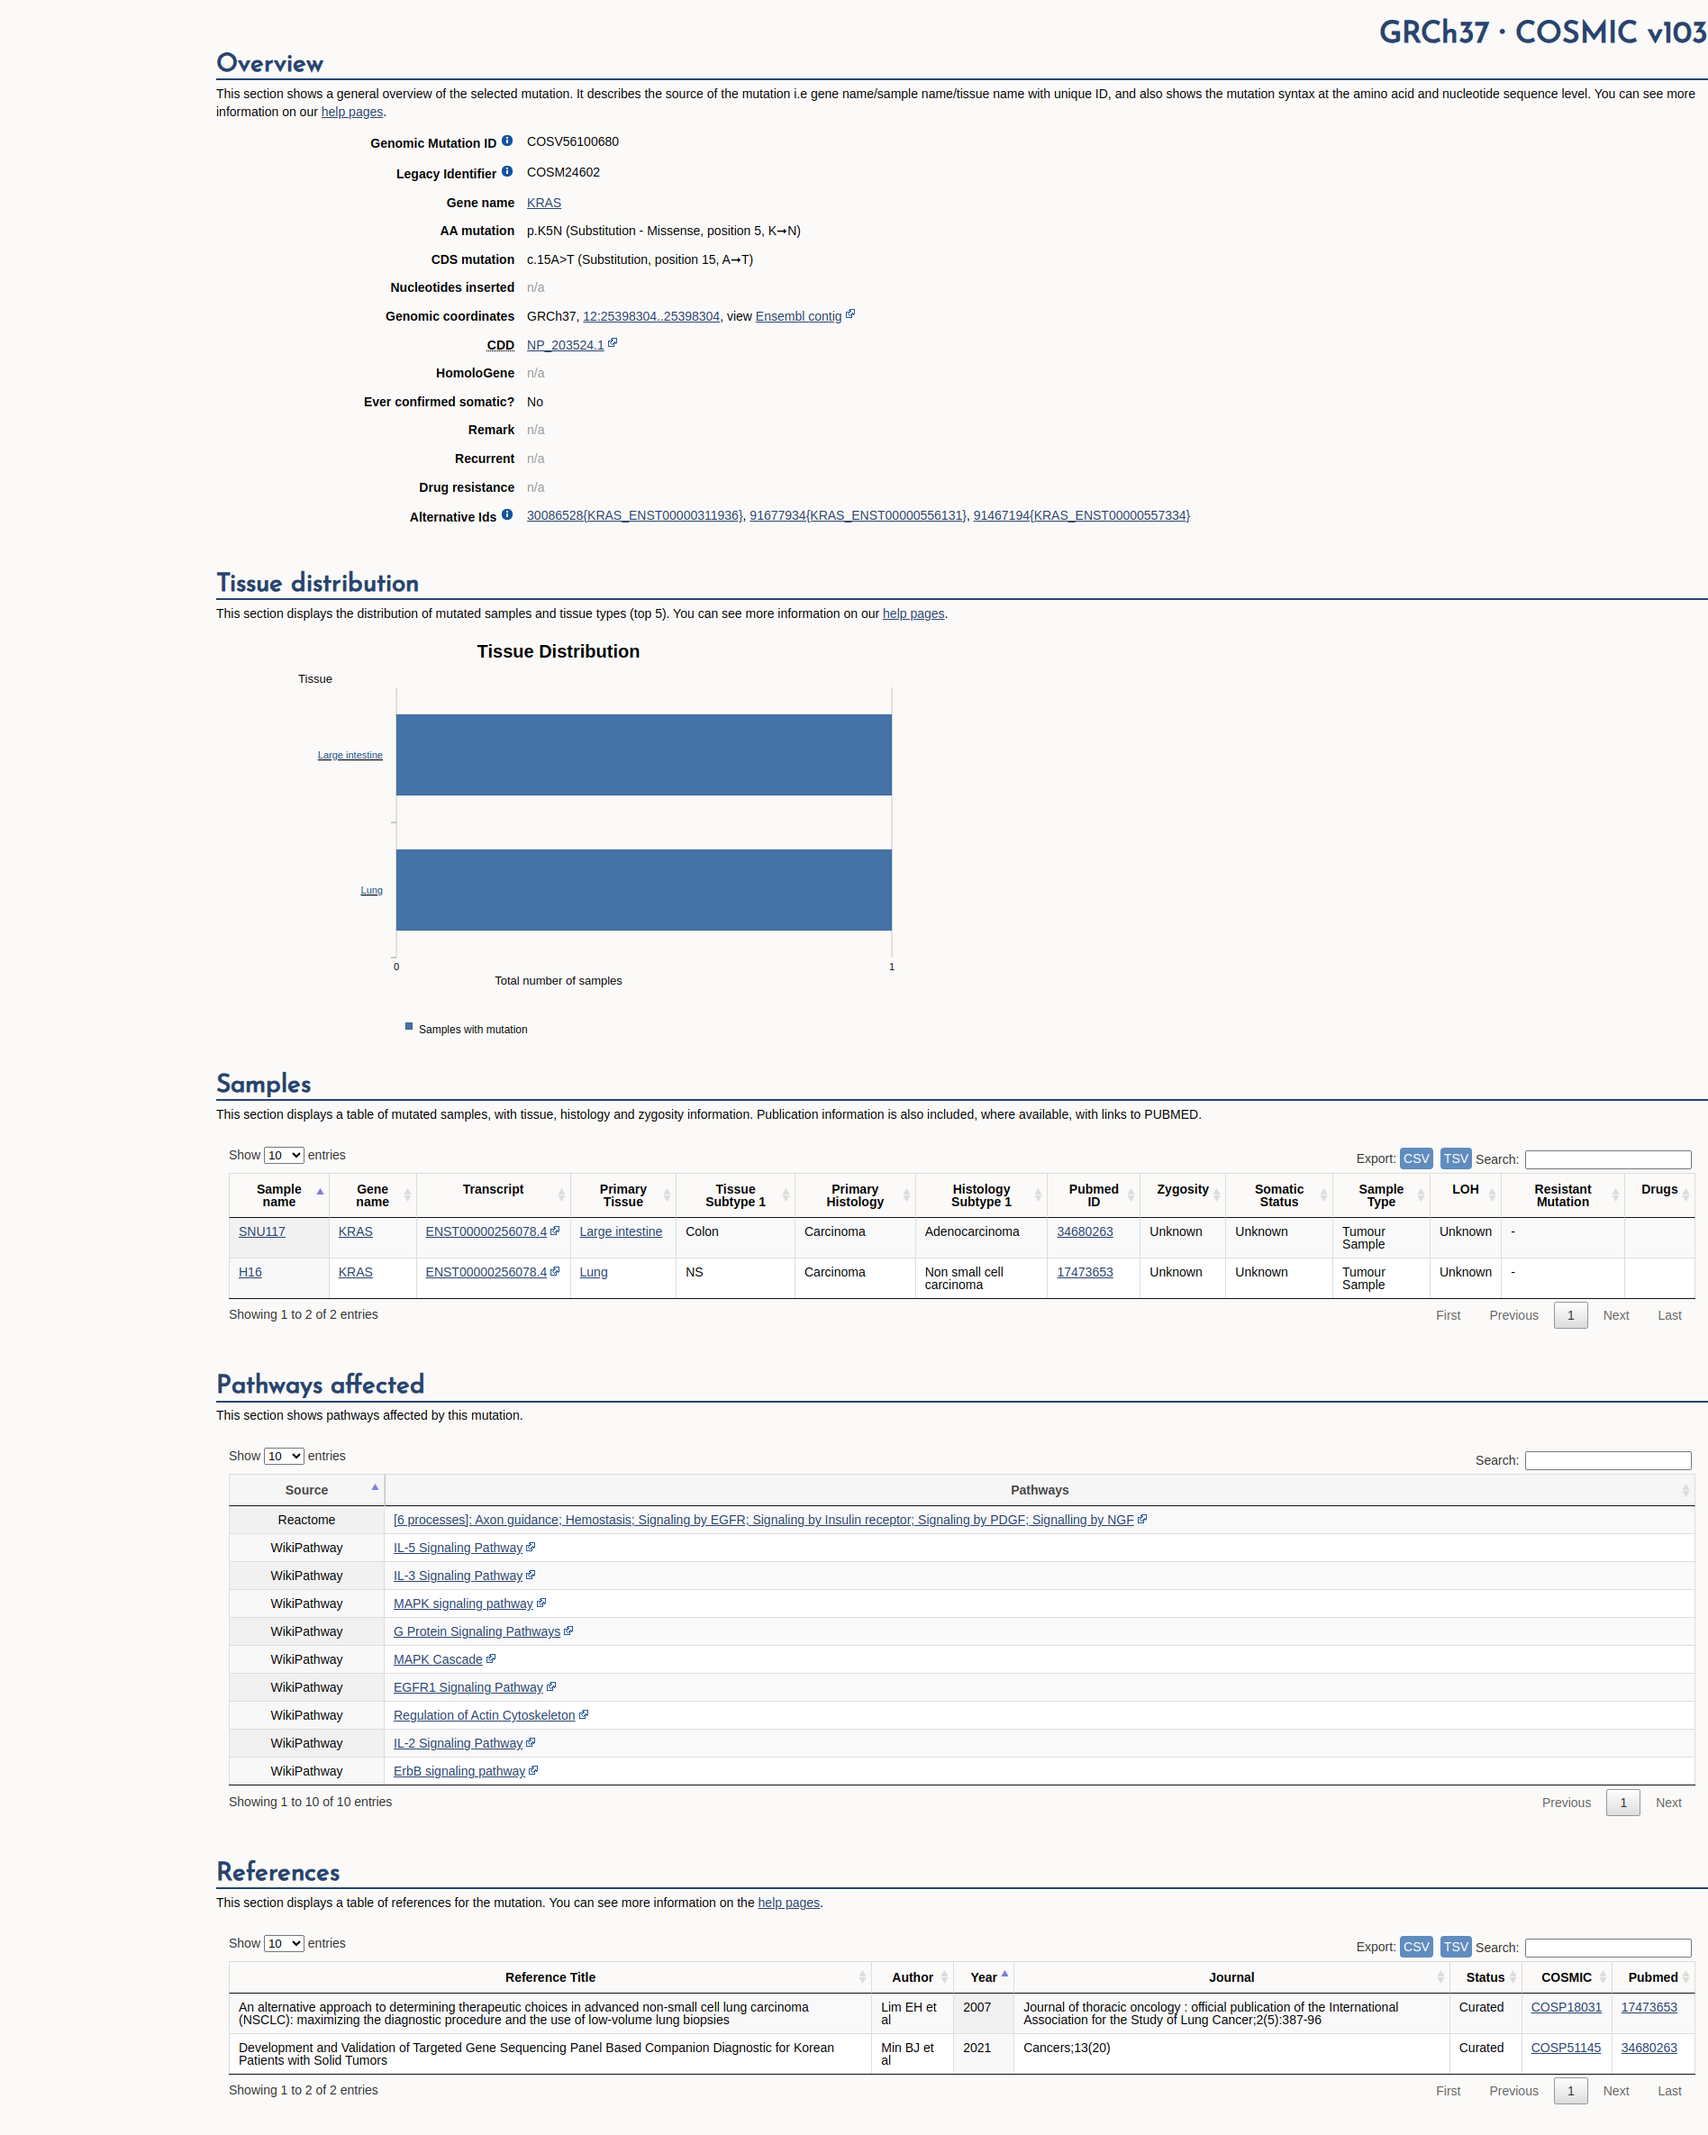Viewport: 1708px width, 2135px height.
Task: Open Pubmed 34680263 in Samples table
Action: coord(1085,1231)
